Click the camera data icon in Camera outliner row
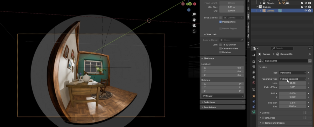This screenshot has height=127, width=314. tap(280, 11)
